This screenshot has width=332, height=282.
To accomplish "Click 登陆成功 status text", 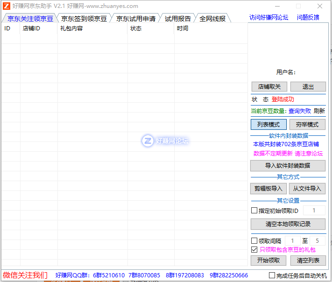I will click(x=283, y=99).
